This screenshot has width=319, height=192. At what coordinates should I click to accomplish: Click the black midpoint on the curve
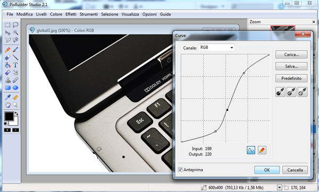tap(227, 110)
